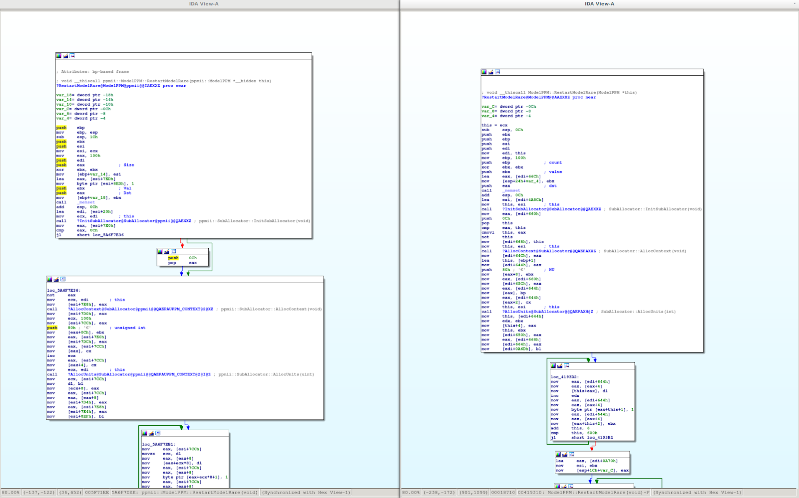The image size is (799, 498).
Task: Click the edit-comment pencil icon on the left entry node
Action: point(65,56)
